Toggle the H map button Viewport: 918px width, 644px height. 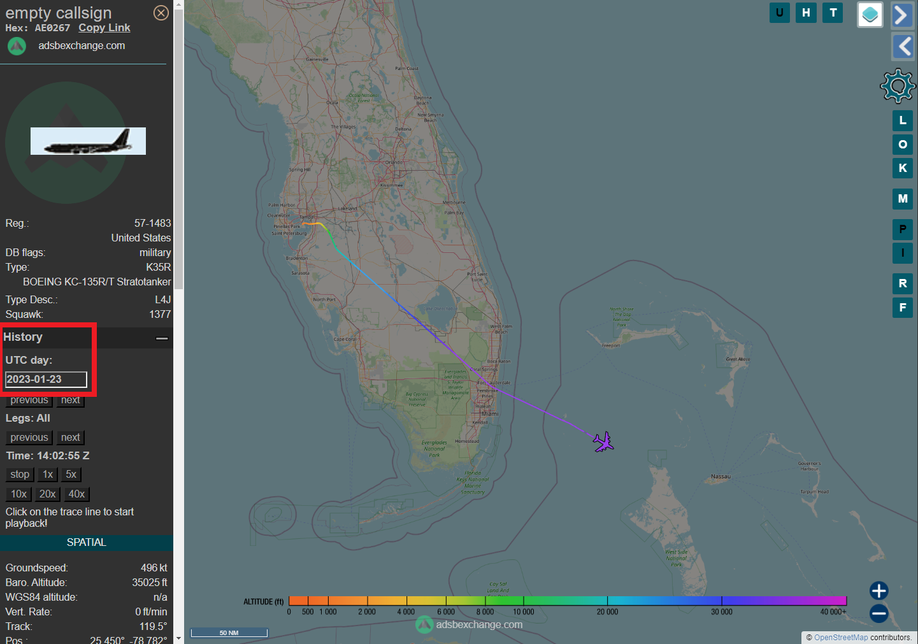click(x=807, y=13)
